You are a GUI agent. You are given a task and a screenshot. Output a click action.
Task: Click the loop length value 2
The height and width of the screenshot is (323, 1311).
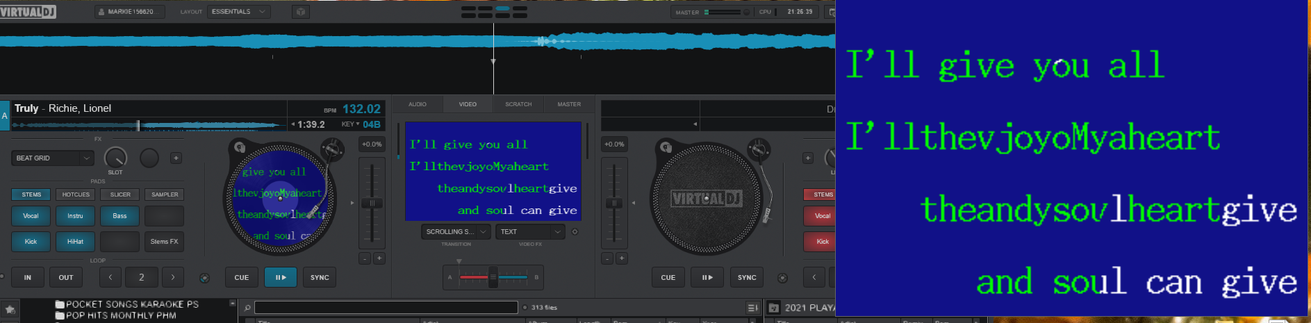click(x=141, y=277)
